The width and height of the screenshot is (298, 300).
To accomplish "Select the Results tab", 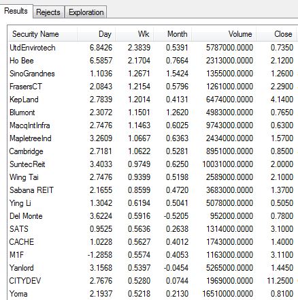I will point(16,11).
